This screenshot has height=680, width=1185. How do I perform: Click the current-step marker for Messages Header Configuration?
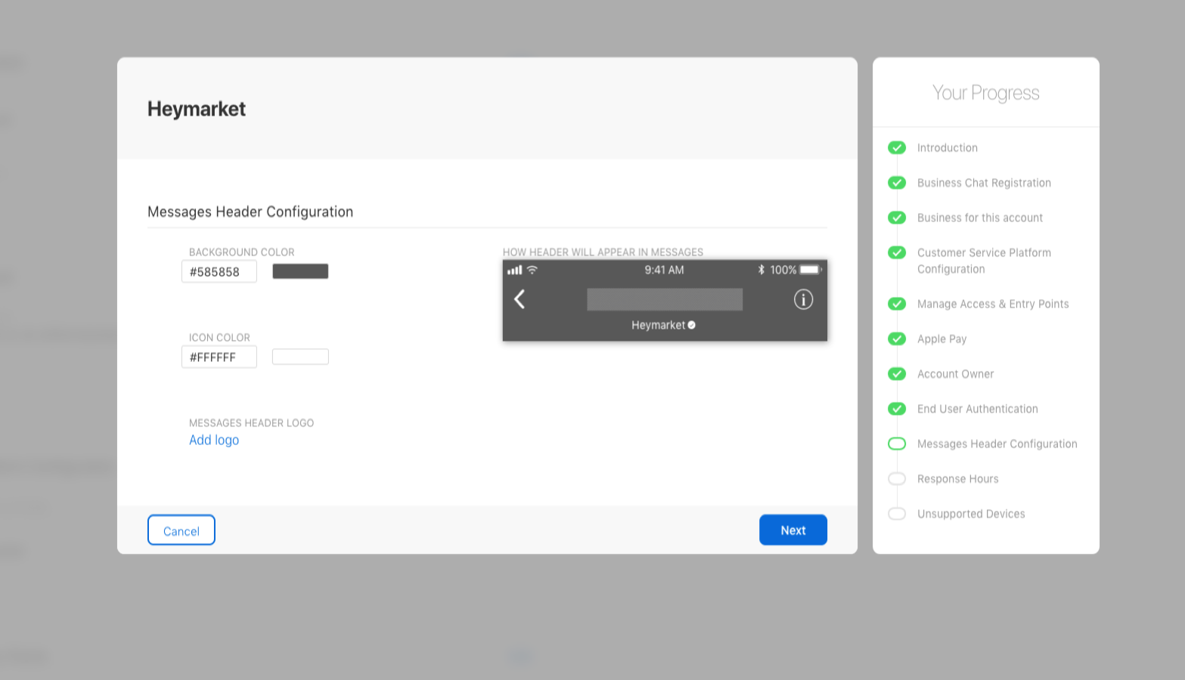click(897, 444)
